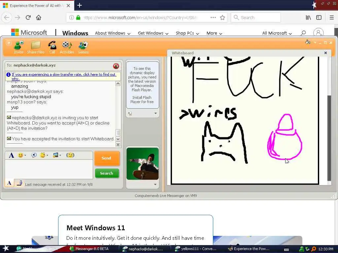338x253 pixels.
Task: Open the Firefox hamburger menu
Action: click(x=332, y=17)
